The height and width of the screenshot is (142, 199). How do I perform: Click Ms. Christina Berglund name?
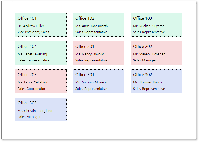point(35,111)
